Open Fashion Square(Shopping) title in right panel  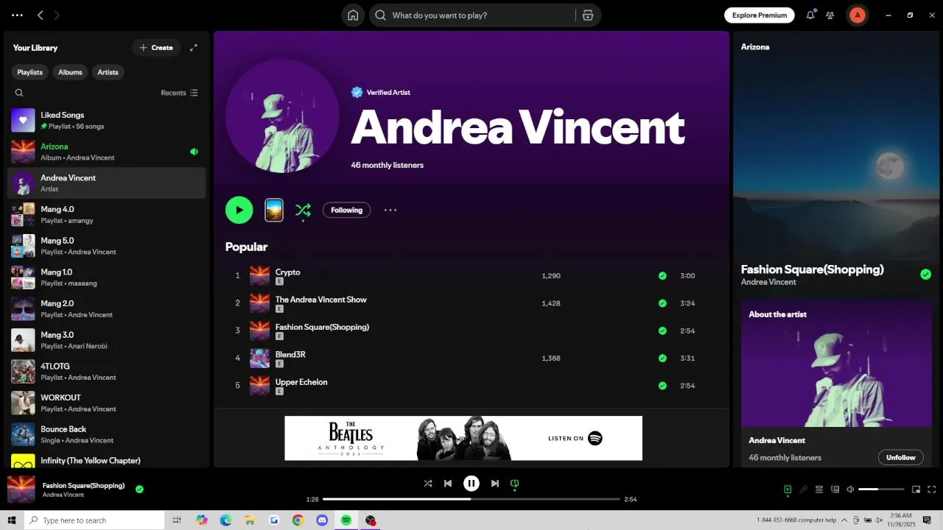[812, 269]
